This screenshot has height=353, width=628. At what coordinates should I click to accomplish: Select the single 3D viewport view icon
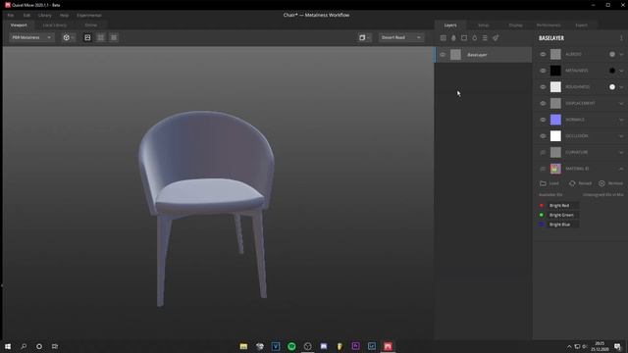tap(87, 37)
